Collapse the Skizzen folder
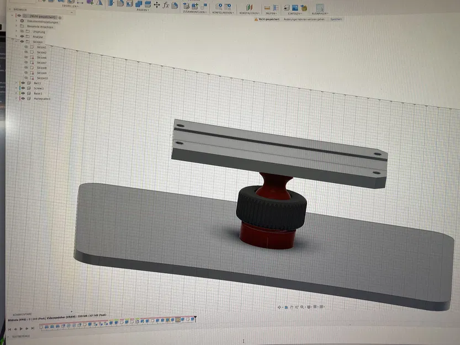 click(x=17, y=42)
